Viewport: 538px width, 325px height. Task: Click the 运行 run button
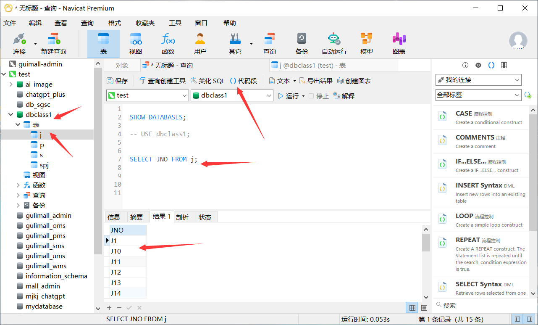point(288,96)
